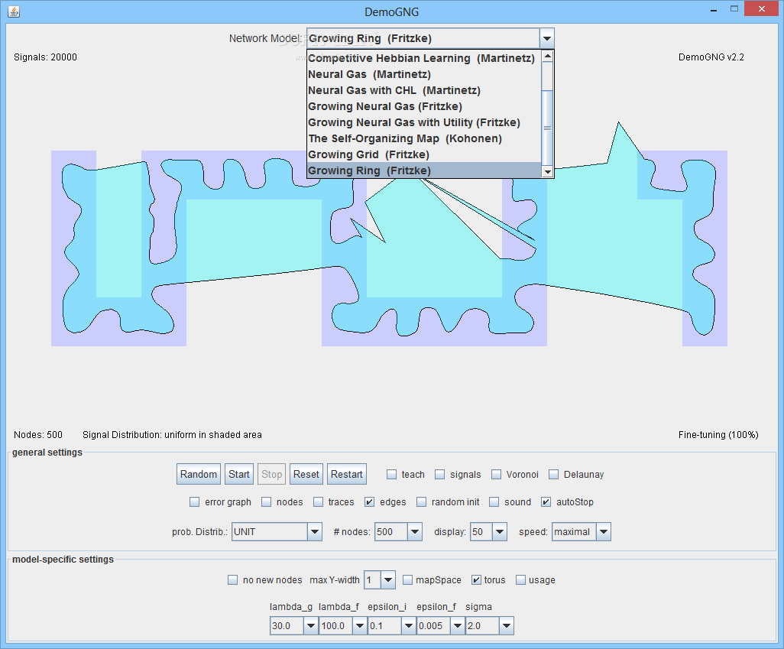
Task: Reset the network
Action: 306,474
